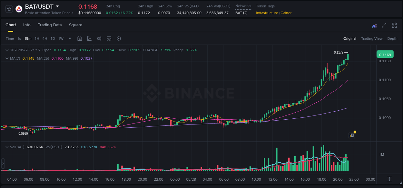This screenshot has height=188, width=403.
Task: Open the Networks BAT (2) info
Action: (241, 13)
